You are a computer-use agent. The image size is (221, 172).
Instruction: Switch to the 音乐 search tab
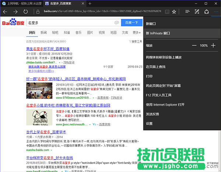(x=78, y=33)
